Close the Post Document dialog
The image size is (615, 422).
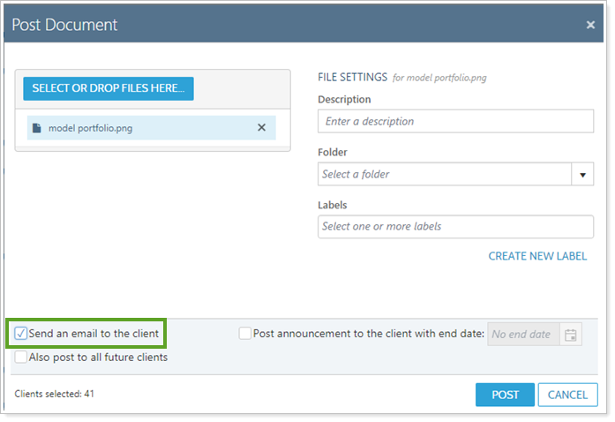pyautogui.click(x=590, y=25)
